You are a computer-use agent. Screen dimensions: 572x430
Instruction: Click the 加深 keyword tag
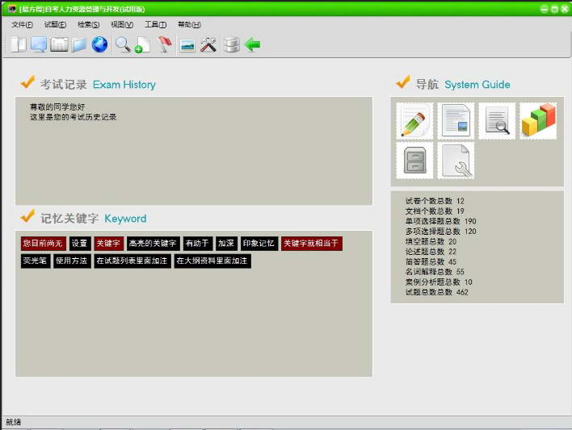(x=226, y=244)
